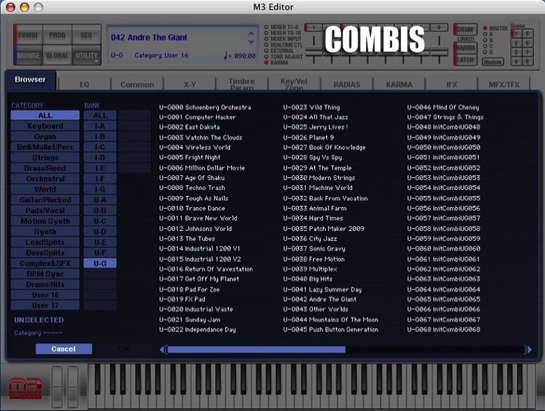The height and width of the screenshot is (411, 545).
Task: Toggle control surface switch 8
Action: click(439, 27)
